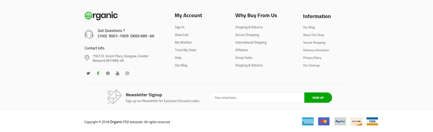
Task: Open the YouTube social icon
Action: coord(118,73)
